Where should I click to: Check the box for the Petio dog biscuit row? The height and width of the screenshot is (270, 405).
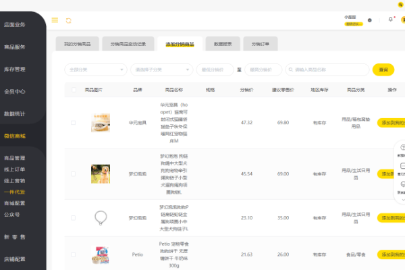click(74, 254)
